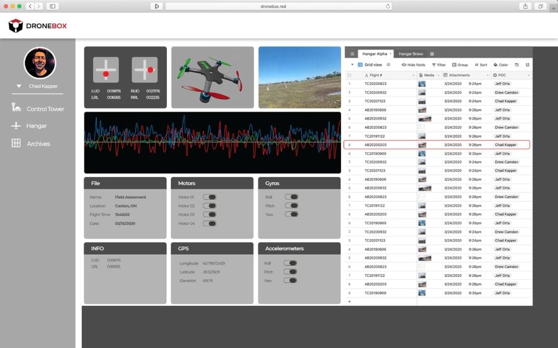Viewport: 558px width, 348px height.
Task: Open the POC column dropdown arrow
Action: click(x=529, y=75)
